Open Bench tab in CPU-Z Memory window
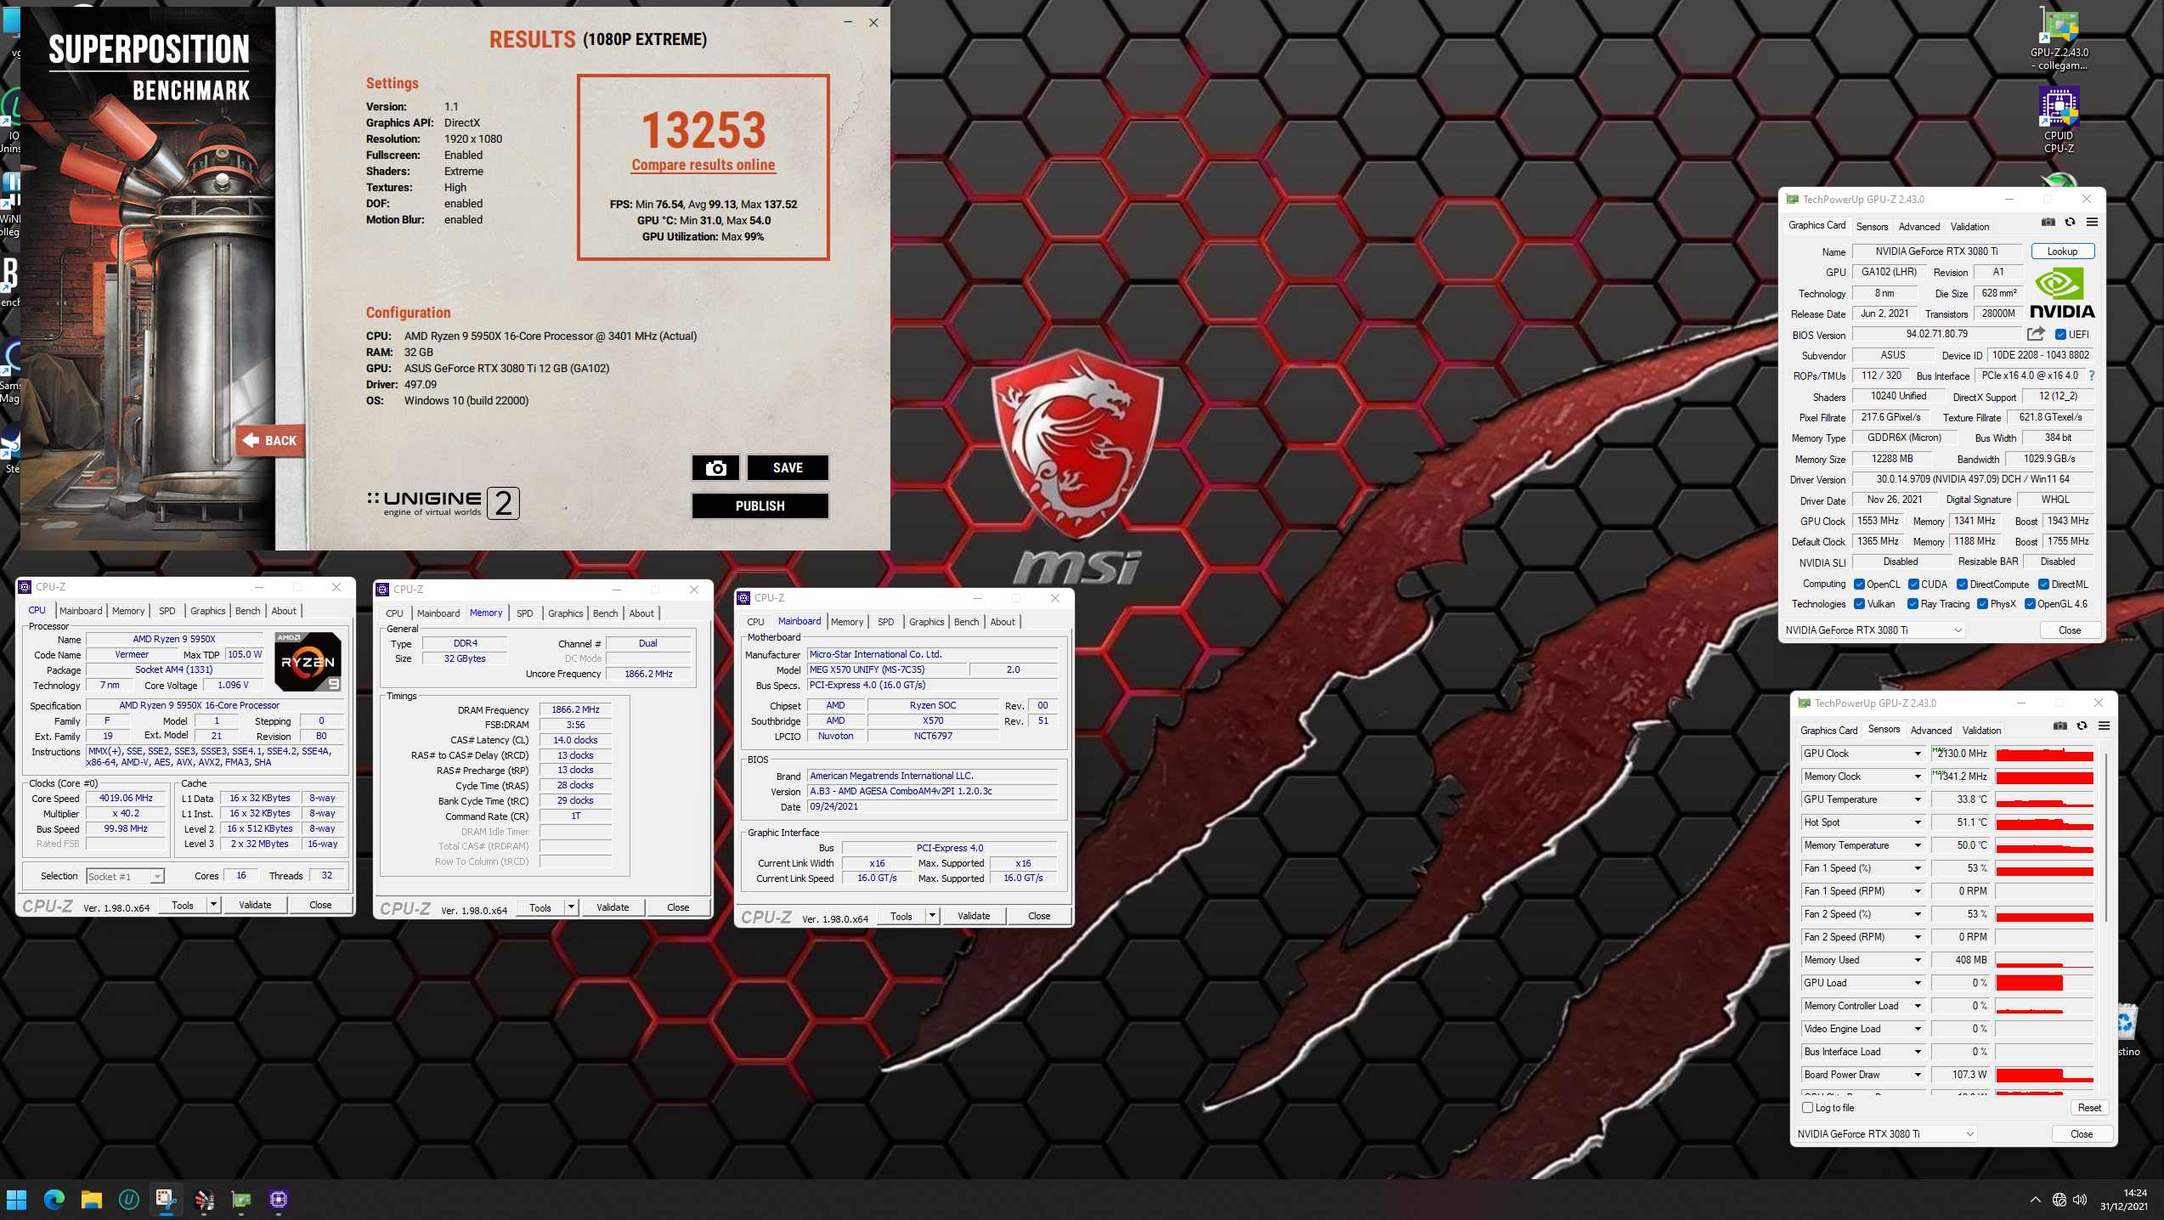The image size is (2164, 1220). tap(605, 613)
